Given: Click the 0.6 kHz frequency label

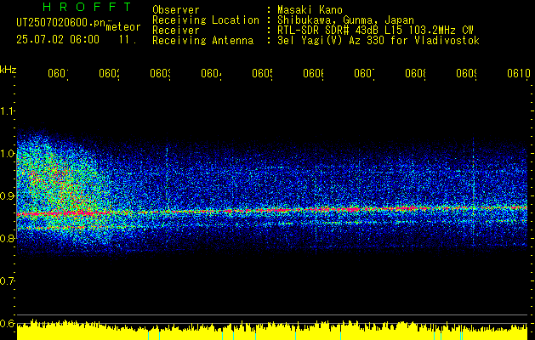Looking at the screenshot, I should pyautogui.click(x=7, y=323).
